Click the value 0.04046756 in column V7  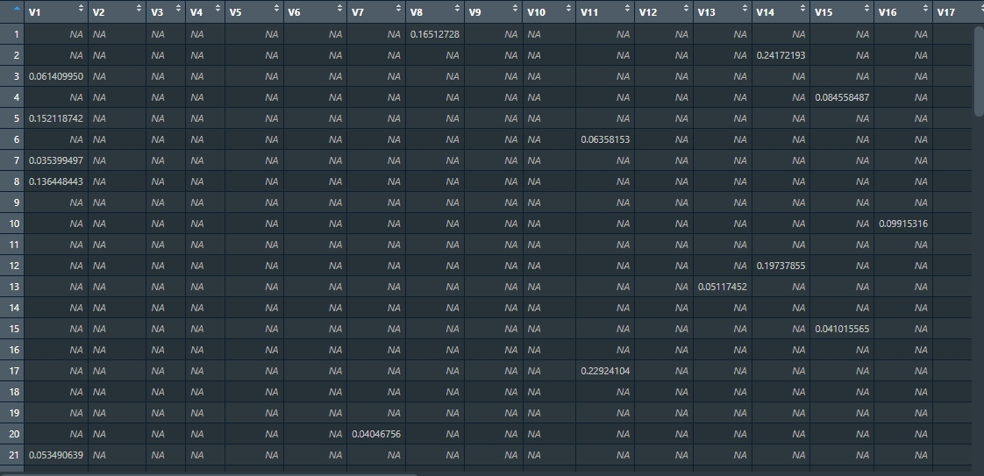pos(376,434)
